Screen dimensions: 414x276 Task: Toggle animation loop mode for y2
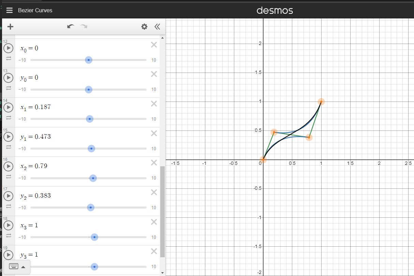click(9, 206)
